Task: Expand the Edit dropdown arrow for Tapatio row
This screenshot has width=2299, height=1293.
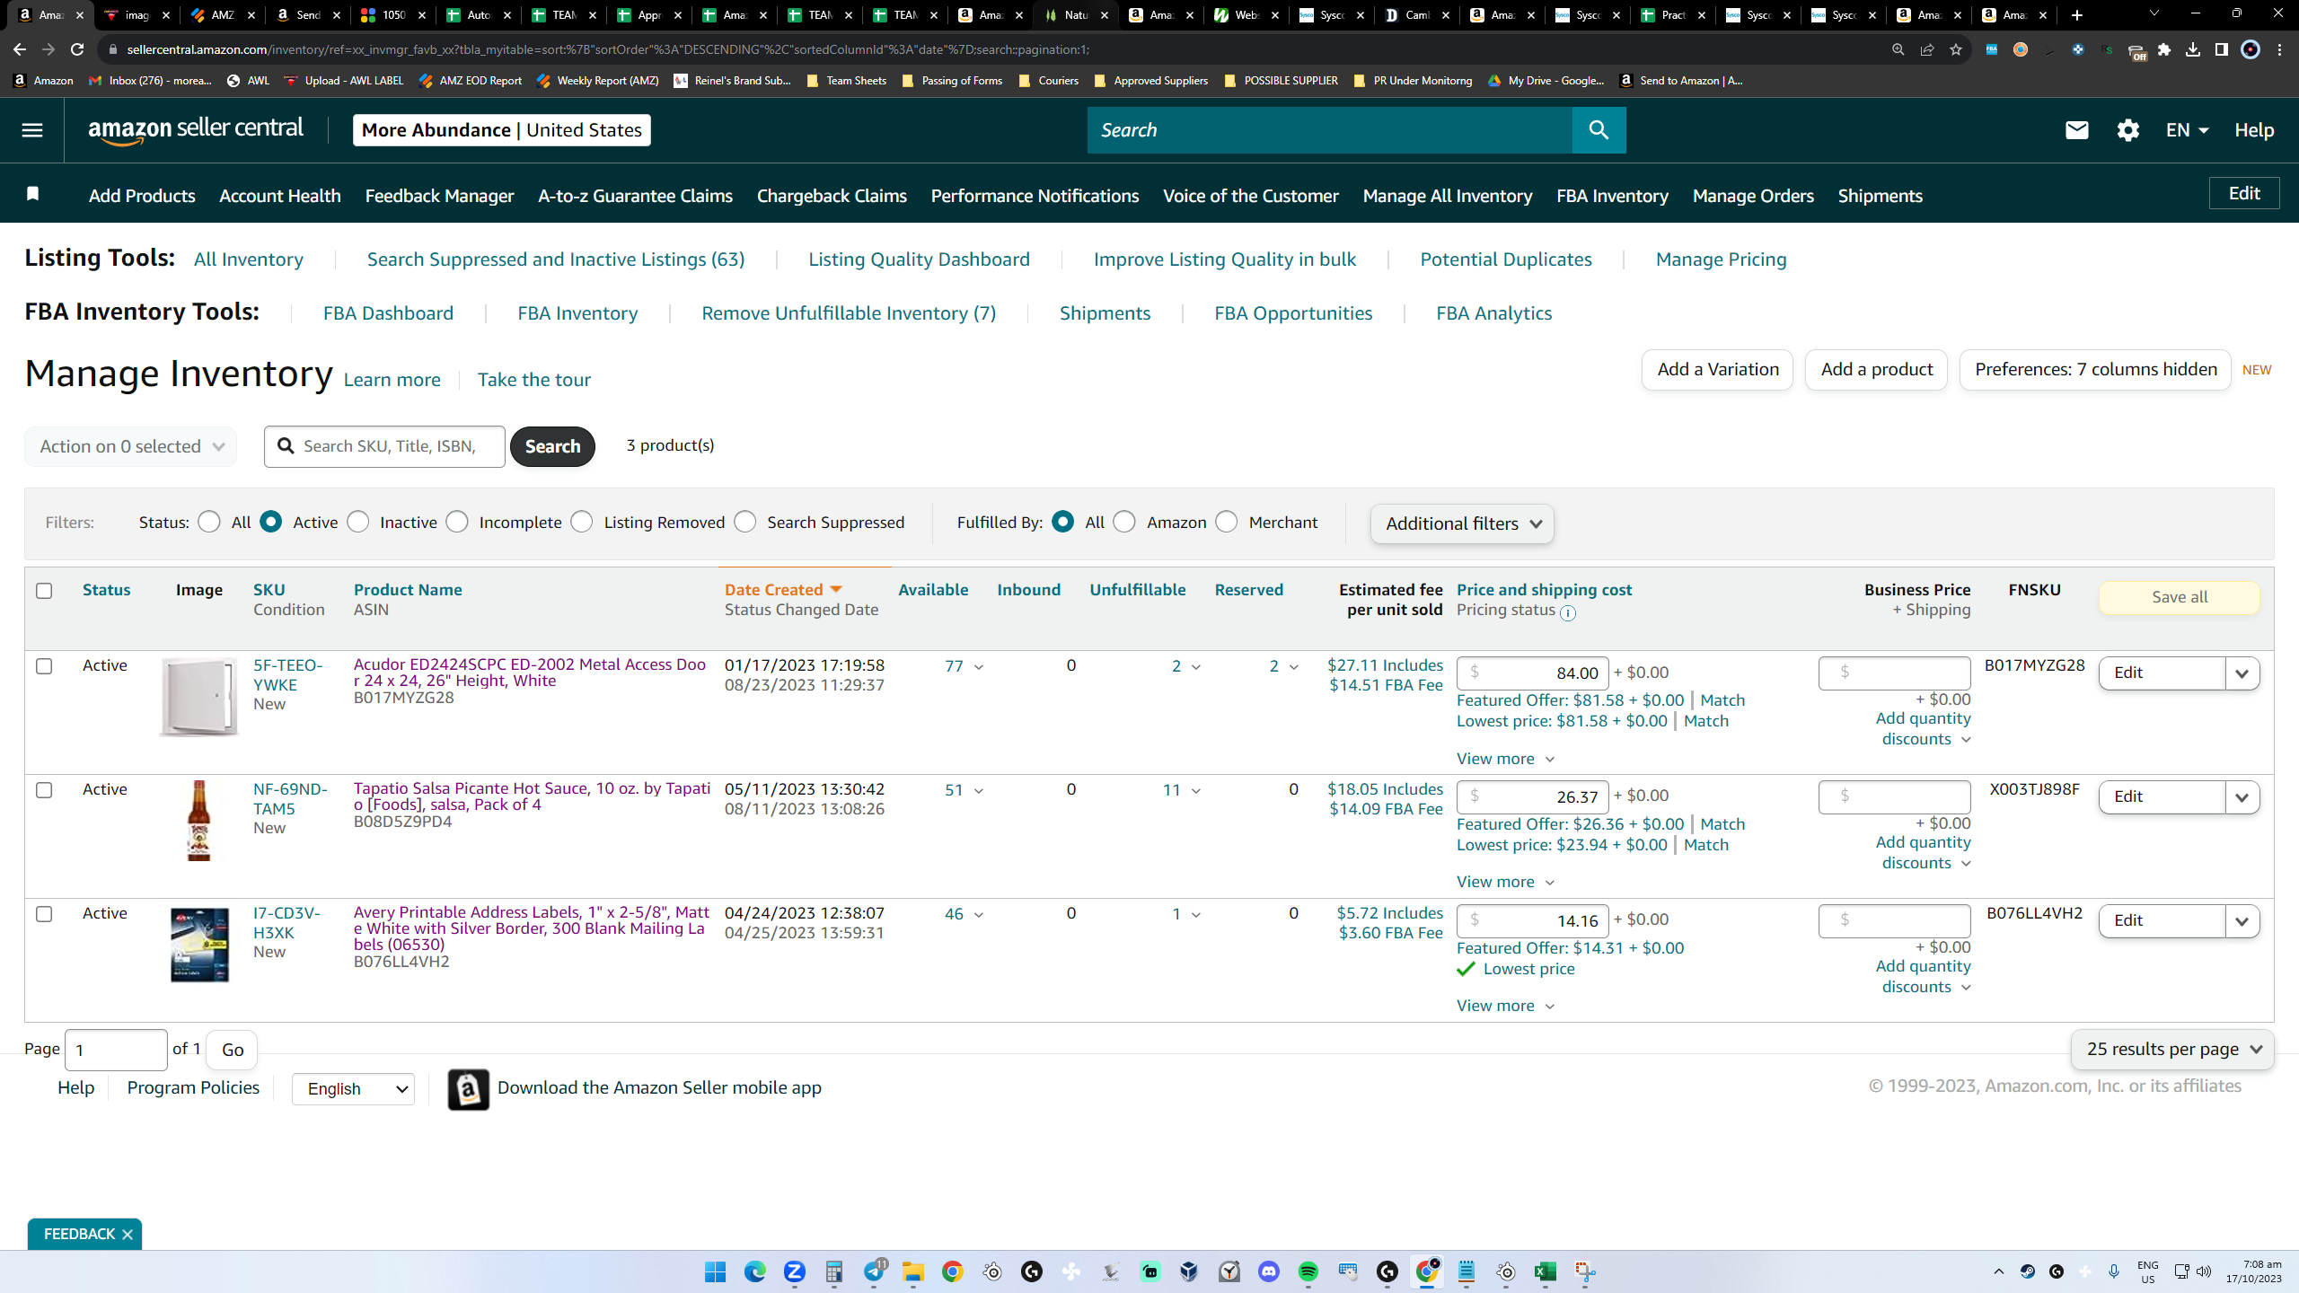Action: click(2242, 797)
